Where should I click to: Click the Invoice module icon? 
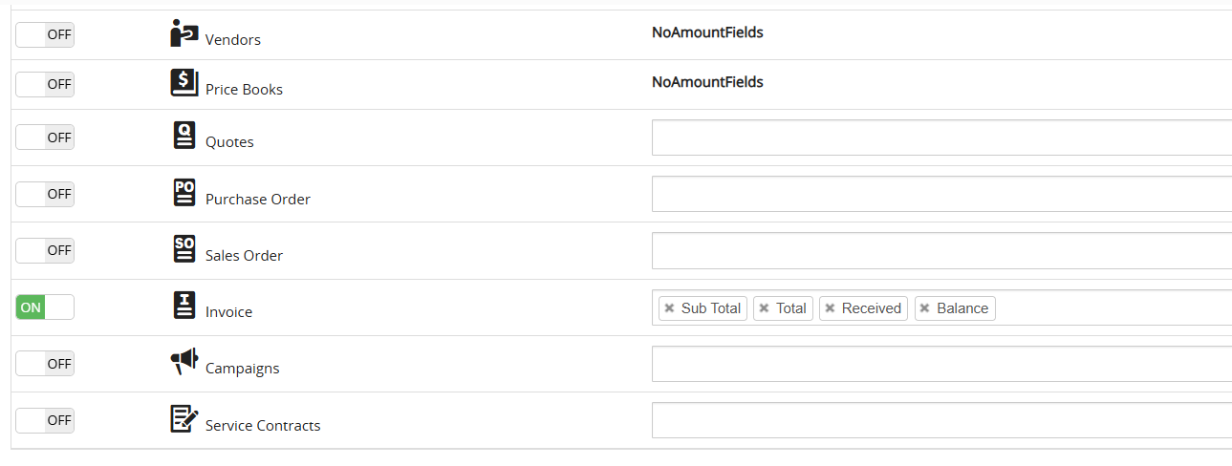pyautogui.click(x=184, y=306)
